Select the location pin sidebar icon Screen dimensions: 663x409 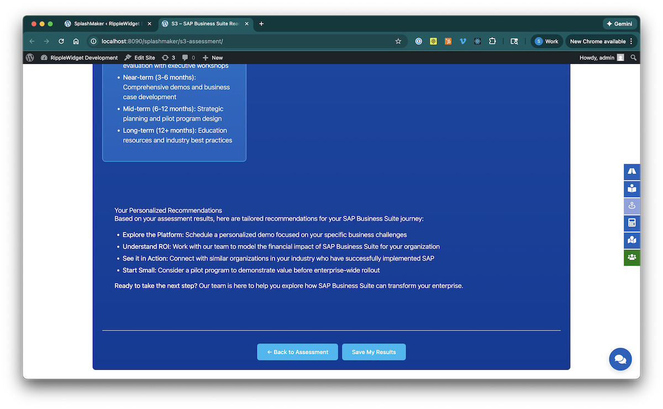[632, 206]
